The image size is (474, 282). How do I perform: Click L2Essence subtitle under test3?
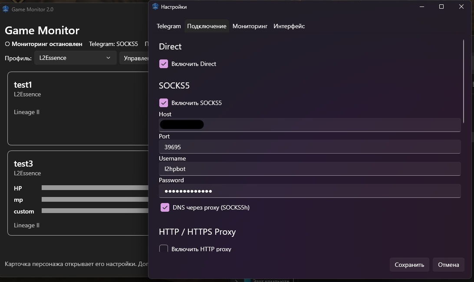point(27,173)
